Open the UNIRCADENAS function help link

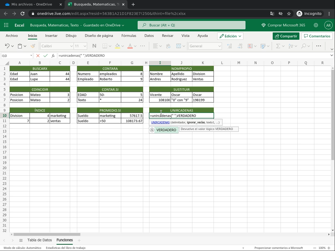pos(160,122)
